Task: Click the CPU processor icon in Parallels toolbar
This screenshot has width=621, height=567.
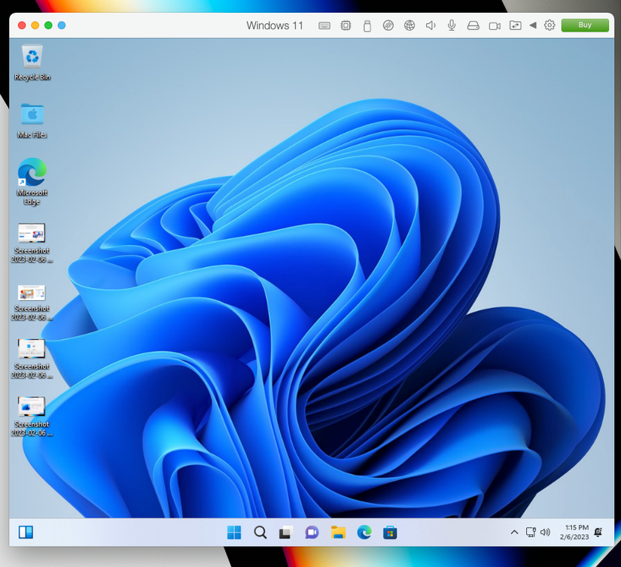Action: tap(346, 25)
